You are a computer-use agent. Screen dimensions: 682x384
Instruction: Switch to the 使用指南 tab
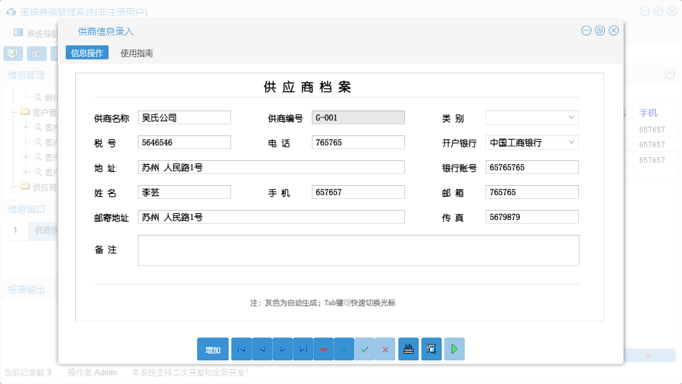click(x=135, y=53)
